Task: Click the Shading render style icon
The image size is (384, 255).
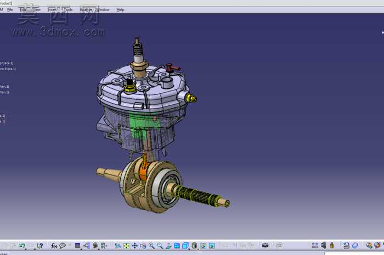Action: (194, 246)
